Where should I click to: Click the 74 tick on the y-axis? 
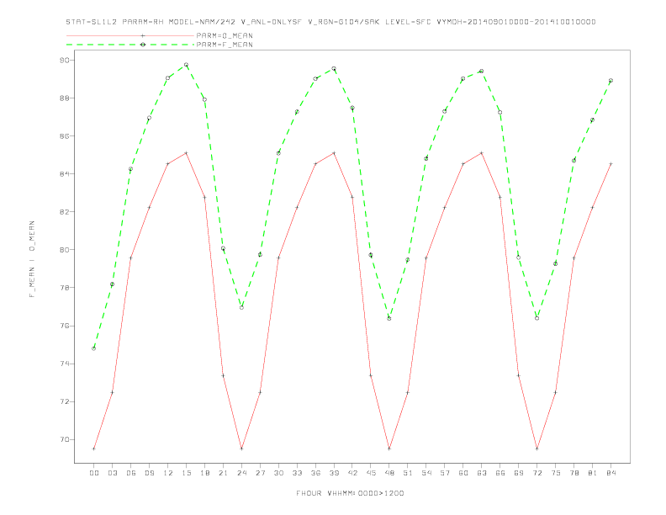(x=65, y=364)
